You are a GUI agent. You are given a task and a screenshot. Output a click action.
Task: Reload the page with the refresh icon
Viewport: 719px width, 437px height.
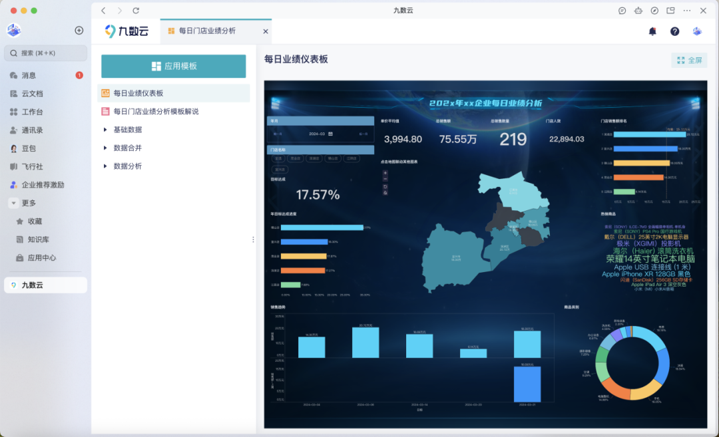[136, 11]
